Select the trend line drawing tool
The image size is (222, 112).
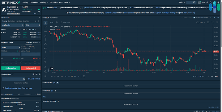(45, 27)
